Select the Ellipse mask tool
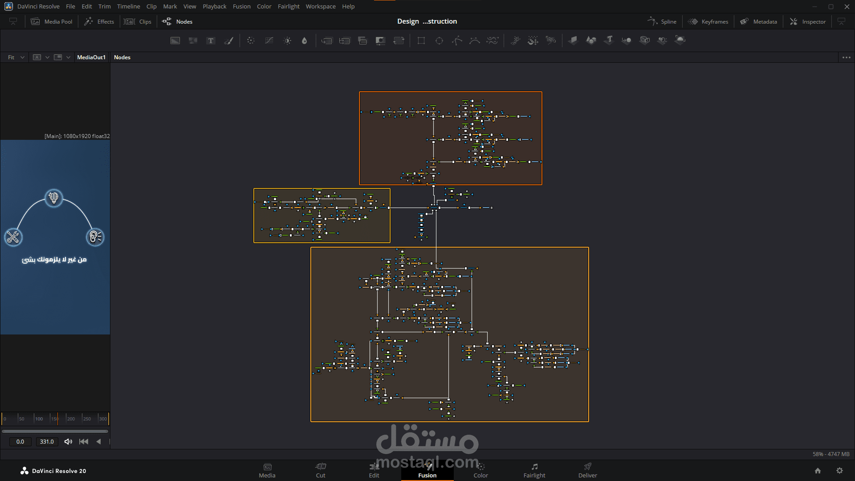The height and width of the screenshot is (481, 855). click(439, 41)
